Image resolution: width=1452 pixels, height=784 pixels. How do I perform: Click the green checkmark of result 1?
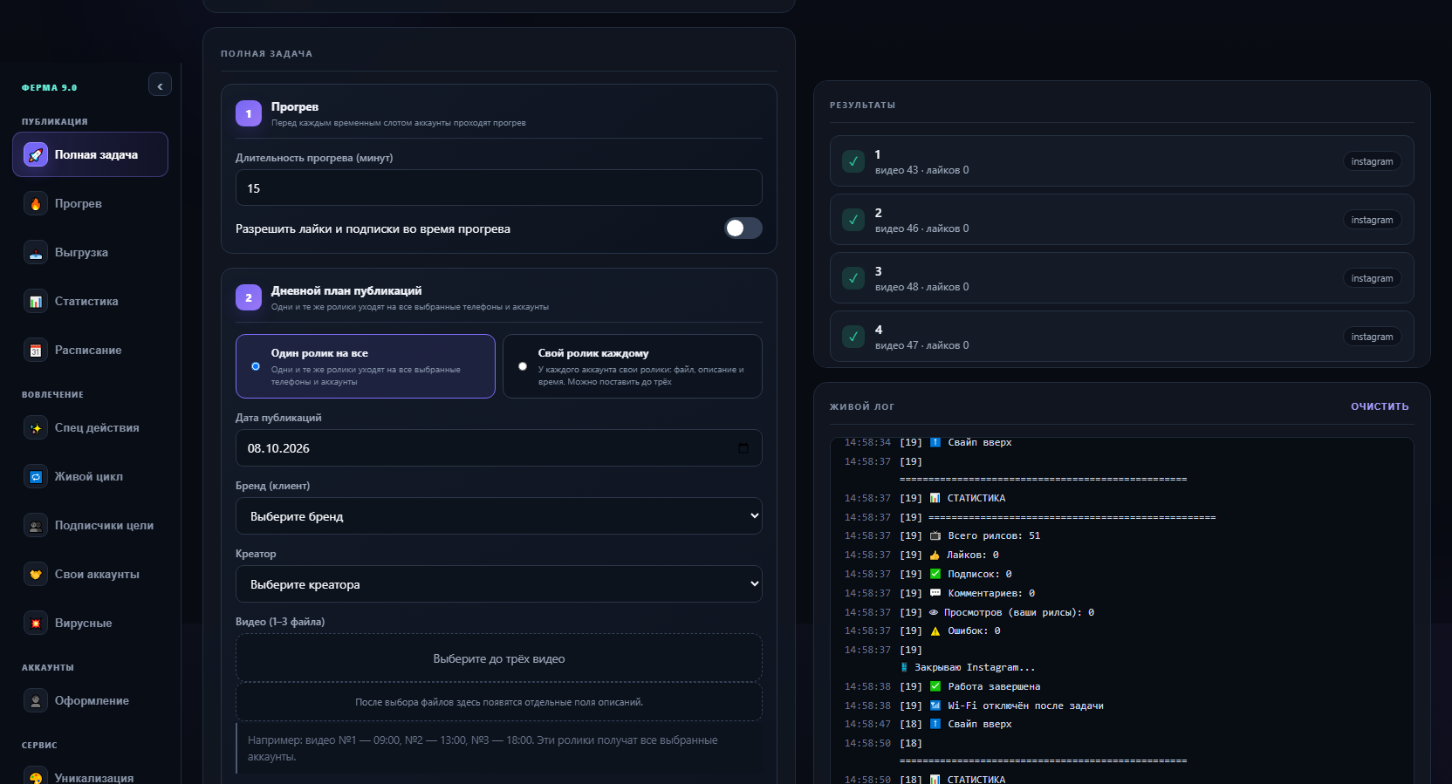(853, 161)
